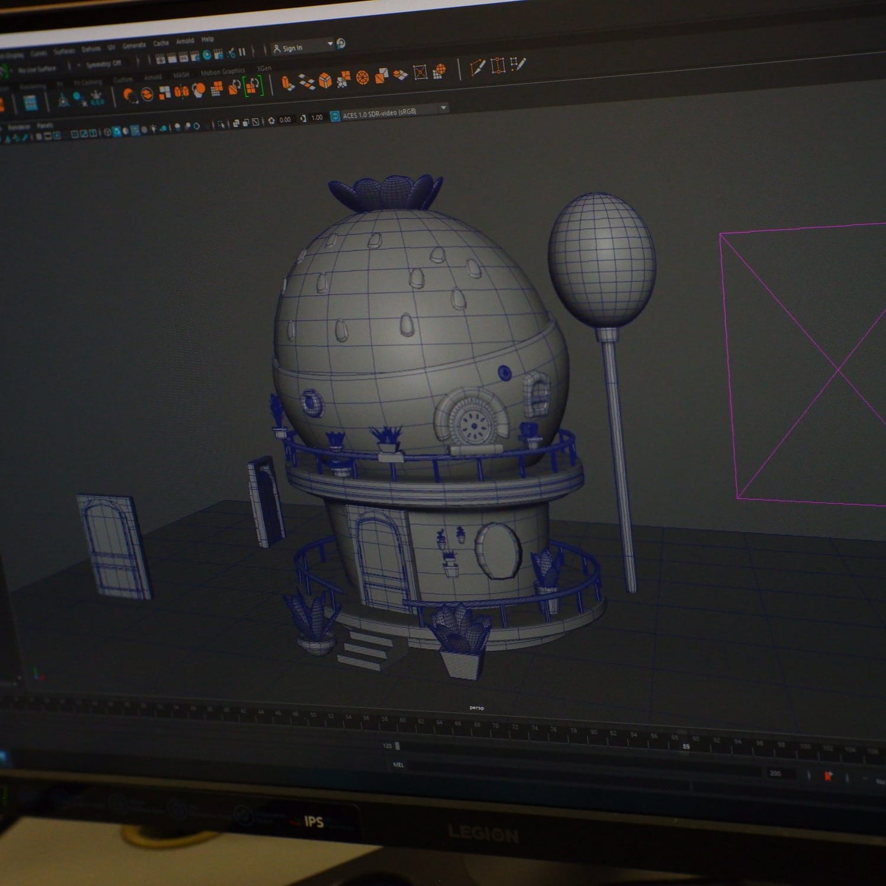Open the ACES 1.0 SDR-video view transform dropdown
Image resolution: width=886 pixels, height=886 pixels.
[395, 112]
